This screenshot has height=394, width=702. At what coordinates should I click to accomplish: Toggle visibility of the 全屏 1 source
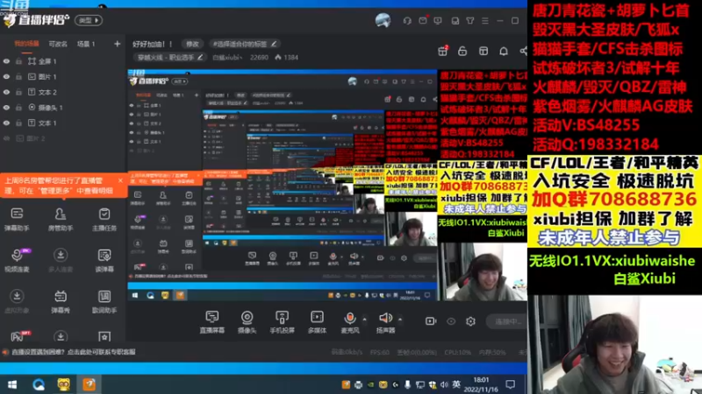[6, 61]
